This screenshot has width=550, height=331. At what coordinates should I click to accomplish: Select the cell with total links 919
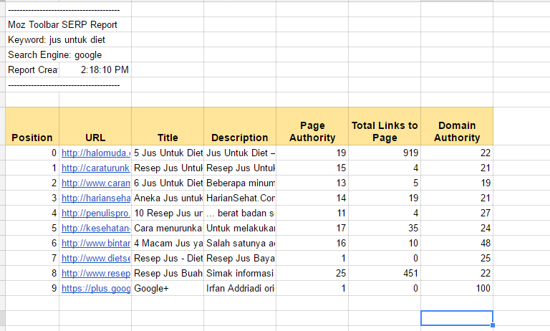(385, 153)
